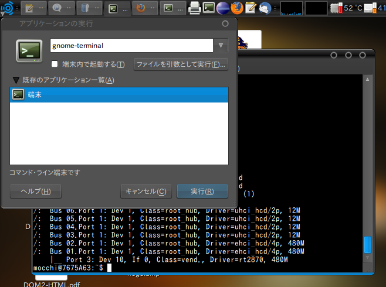This screenshot has height=287, width=386.
Task: Open the black network monitor applet
Action: click(x=316, y=8)
